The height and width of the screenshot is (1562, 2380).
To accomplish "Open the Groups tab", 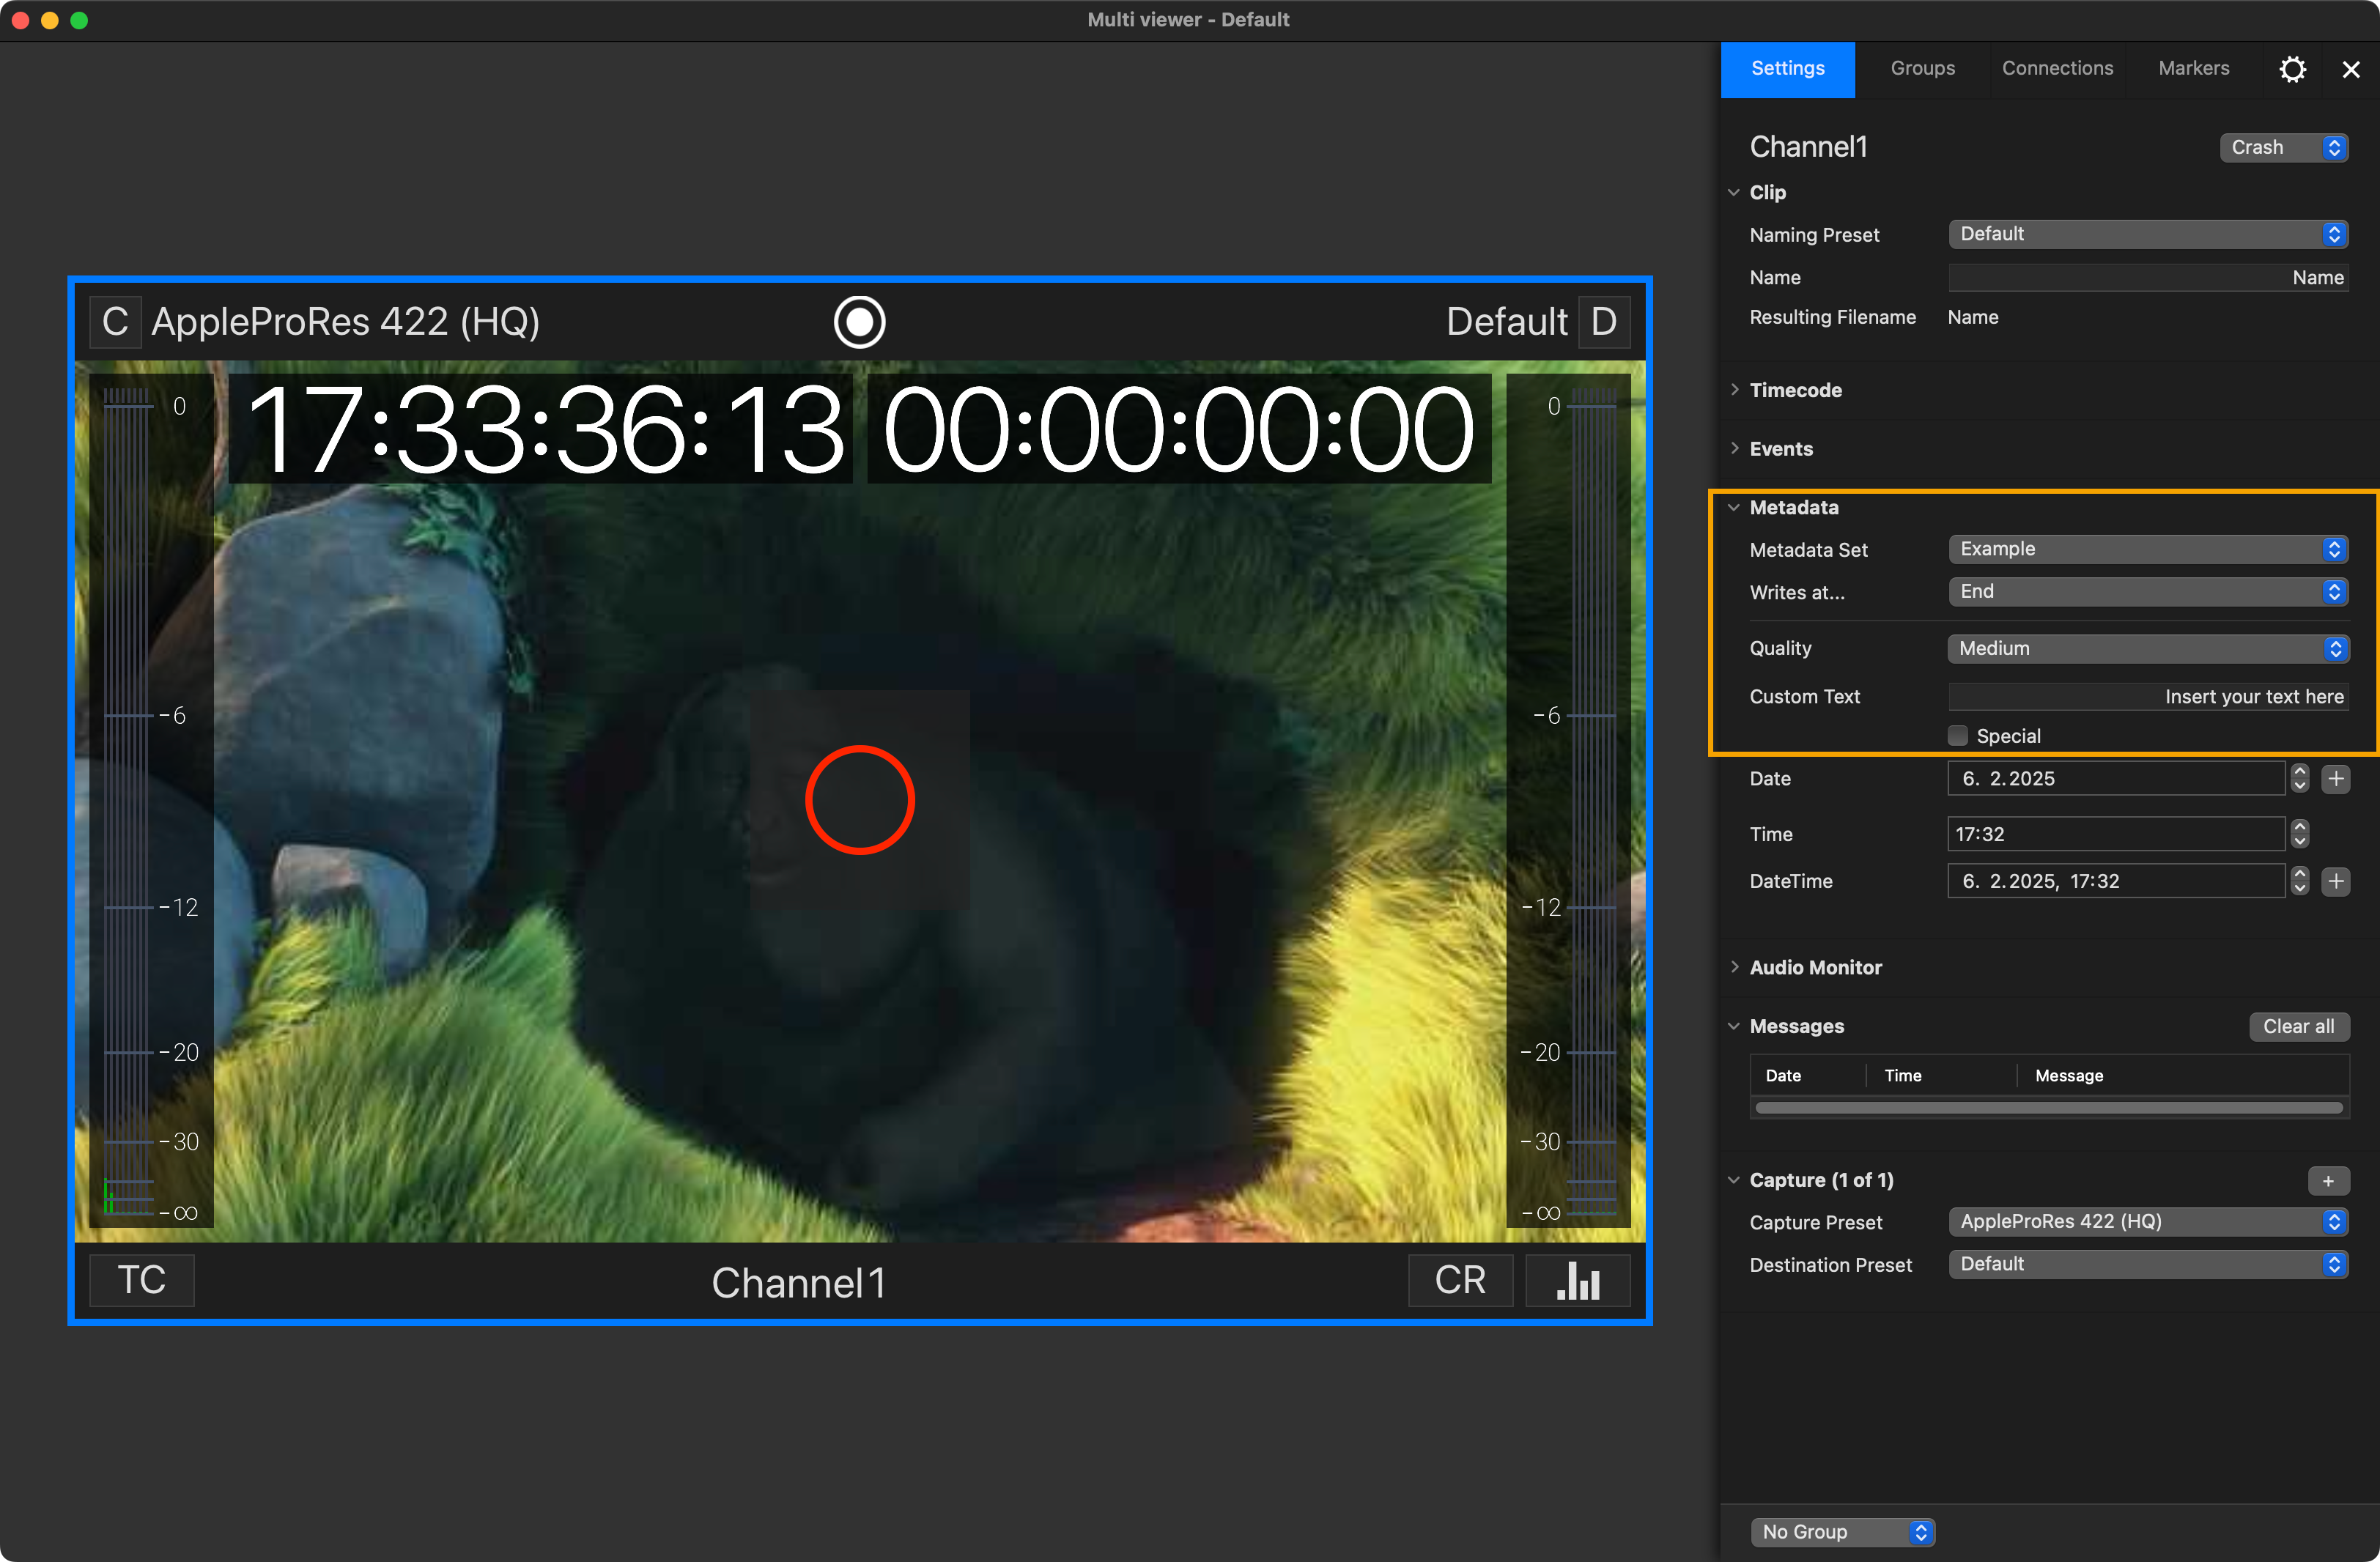I will click(1922, 69).
